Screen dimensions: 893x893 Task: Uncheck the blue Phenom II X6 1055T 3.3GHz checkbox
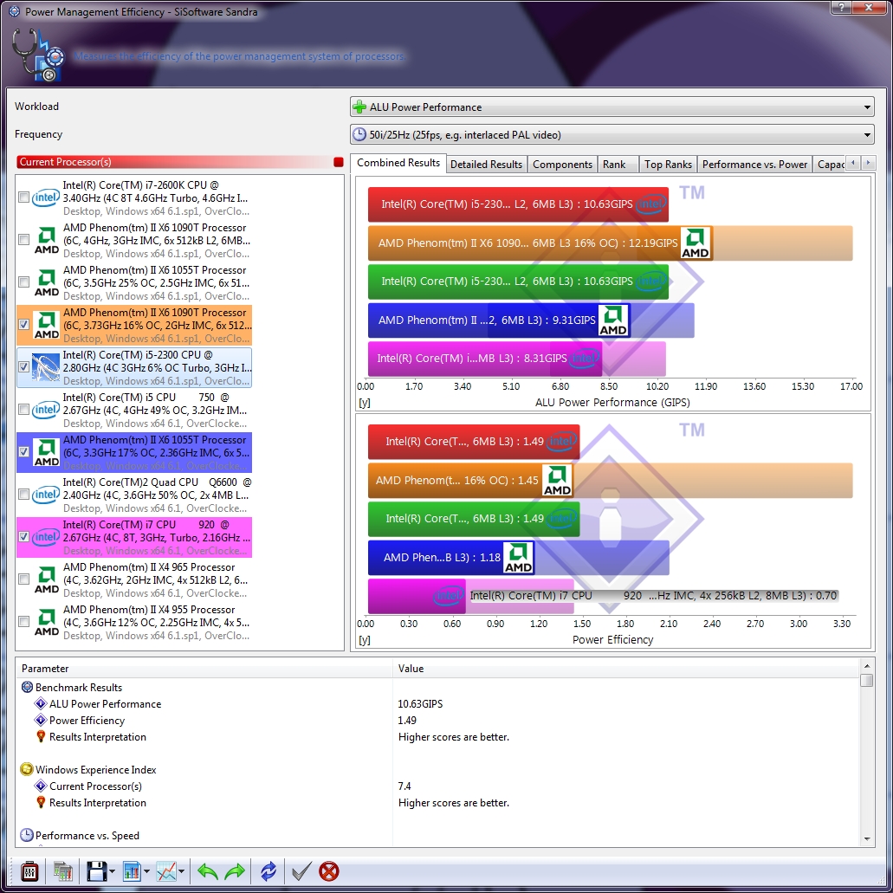[x=23, y=451]
